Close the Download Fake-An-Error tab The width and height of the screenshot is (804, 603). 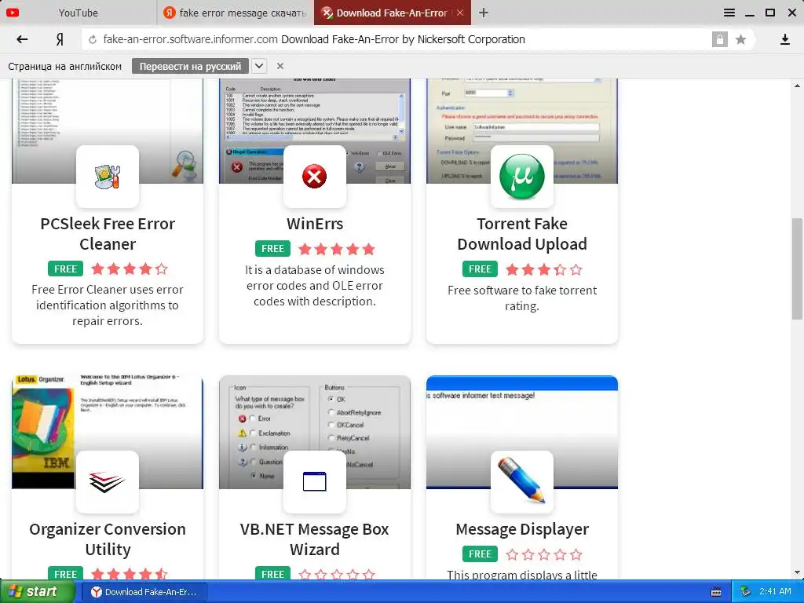pyautogui.click(x=460, y=13)
